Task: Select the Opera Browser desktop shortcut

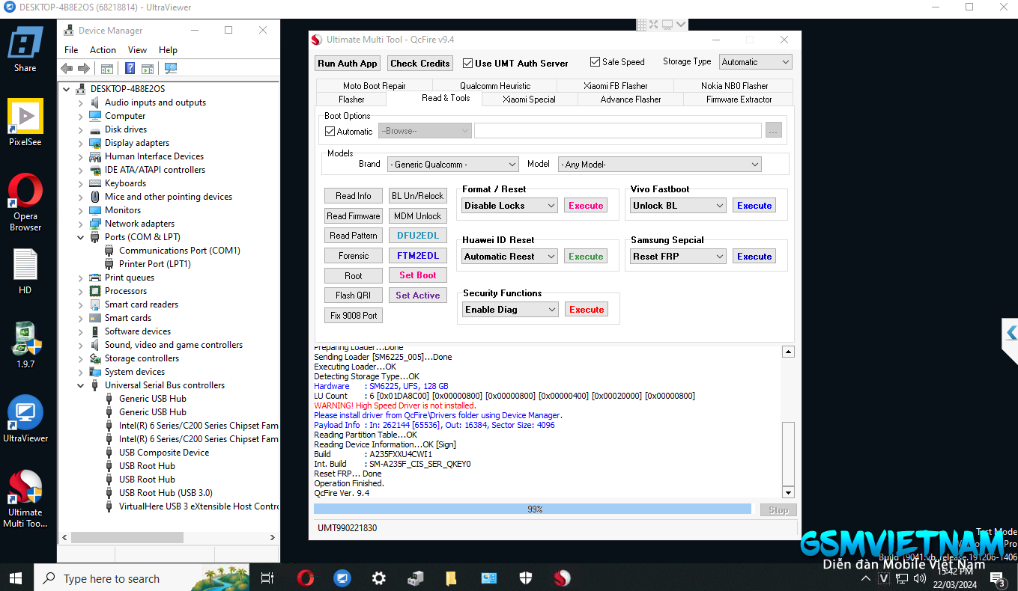Action: click(x=25, y=202)
